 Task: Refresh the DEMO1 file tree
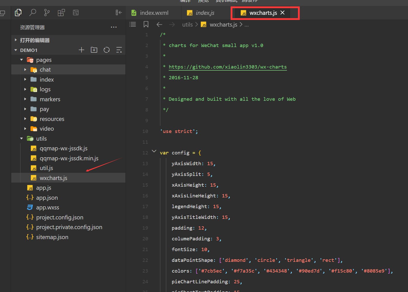coord(106,50)
